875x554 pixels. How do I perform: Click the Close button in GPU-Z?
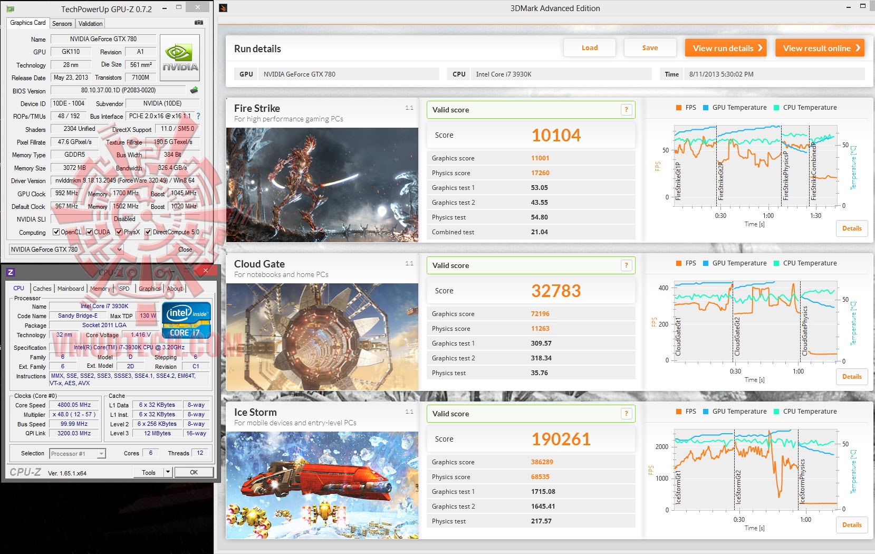coord(185,250)
